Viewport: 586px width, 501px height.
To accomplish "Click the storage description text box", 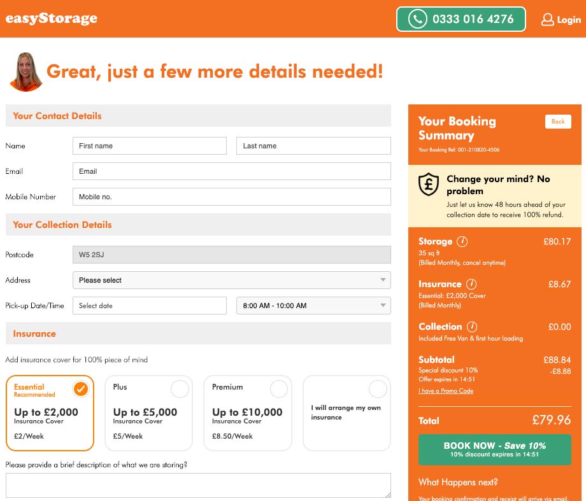I will [197, 485].
